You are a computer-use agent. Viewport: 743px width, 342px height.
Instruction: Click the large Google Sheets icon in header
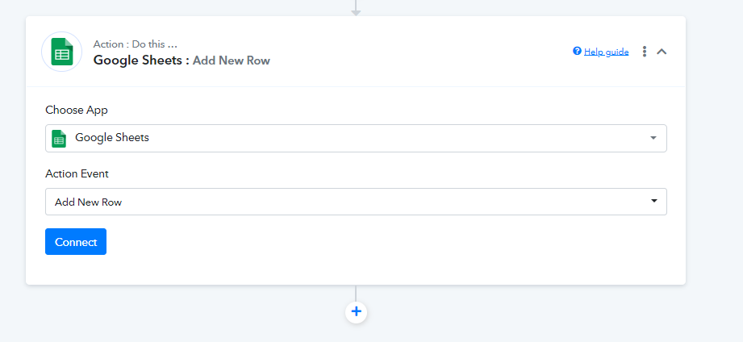[x=62, y=52]
